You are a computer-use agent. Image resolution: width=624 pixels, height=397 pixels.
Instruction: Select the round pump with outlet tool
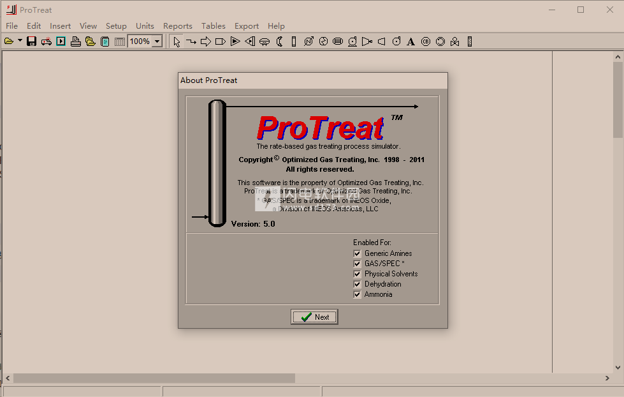click(x=396, y=41)
